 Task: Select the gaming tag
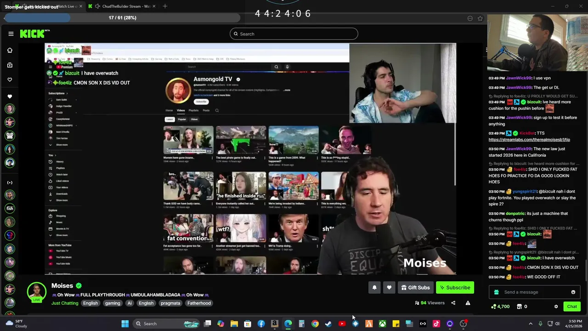113,303
